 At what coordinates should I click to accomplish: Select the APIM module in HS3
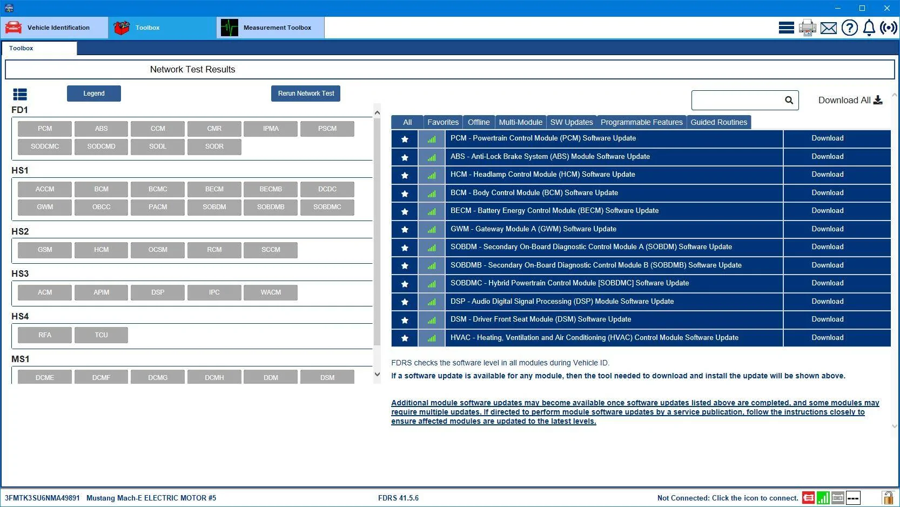[102, 292]
